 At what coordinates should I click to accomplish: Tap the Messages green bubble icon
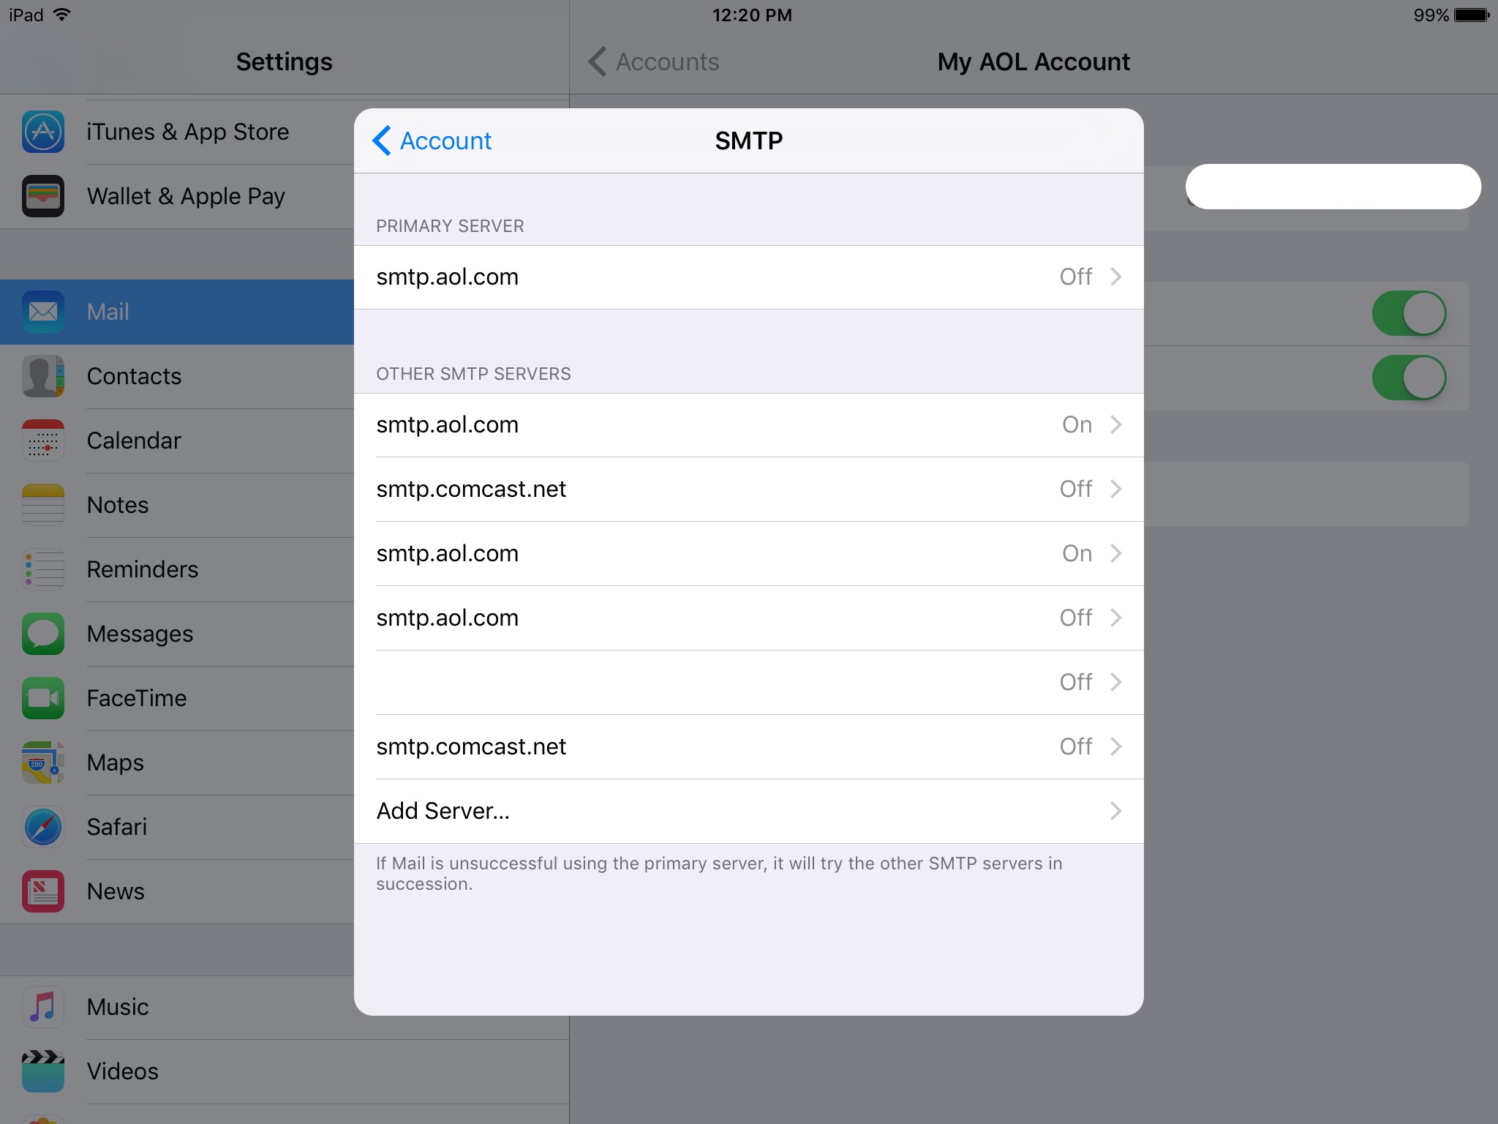pyautogui.click(x=43, y=634)
